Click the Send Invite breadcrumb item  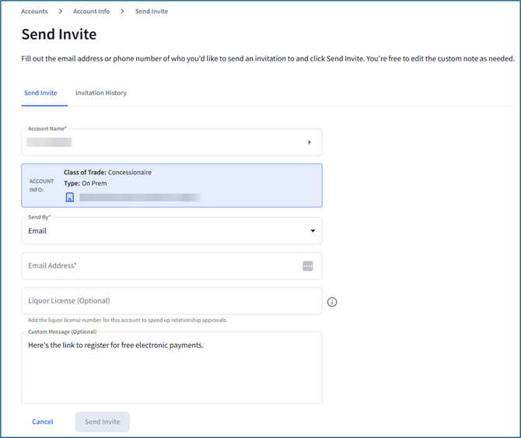152,12
